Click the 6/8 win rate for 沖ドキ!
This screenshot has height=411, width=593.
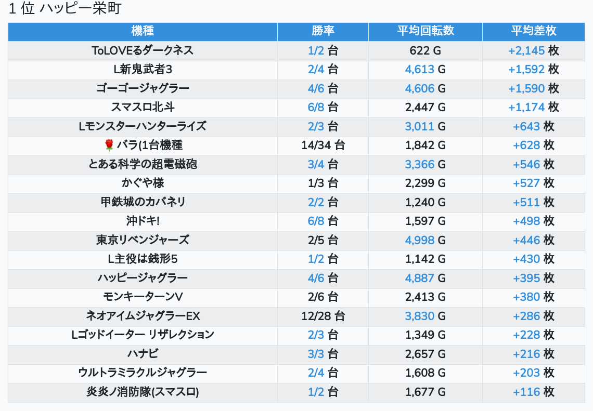click(x=316, y=221)
